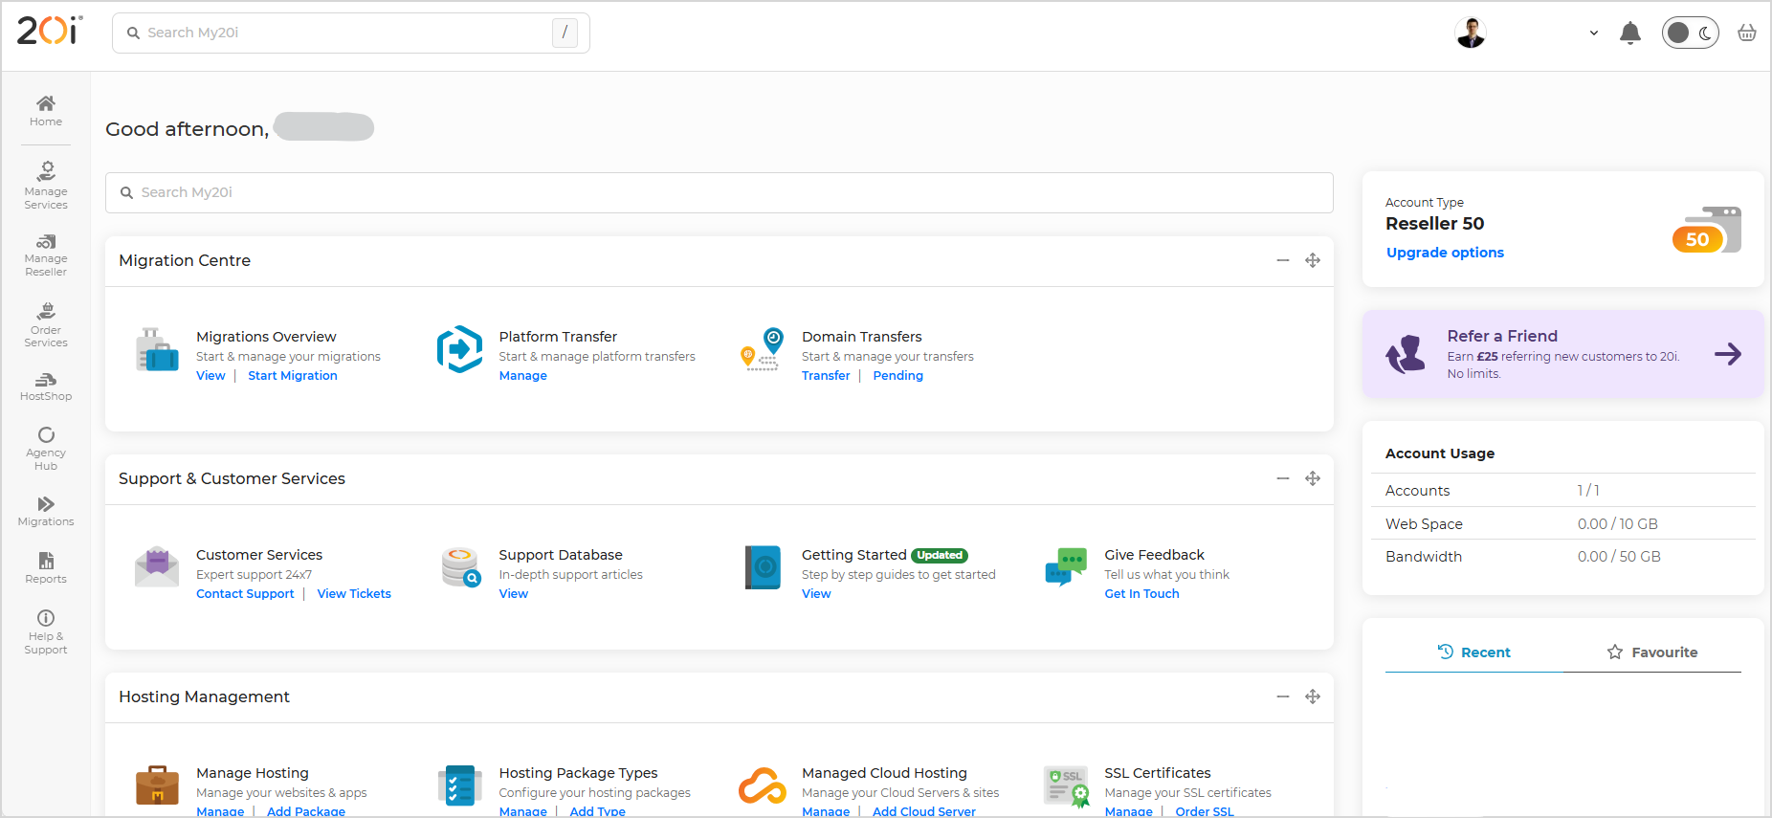This screenshot has height=818, width=1772.
Task: Click the user profile avatar
Action: (1471, 33)
